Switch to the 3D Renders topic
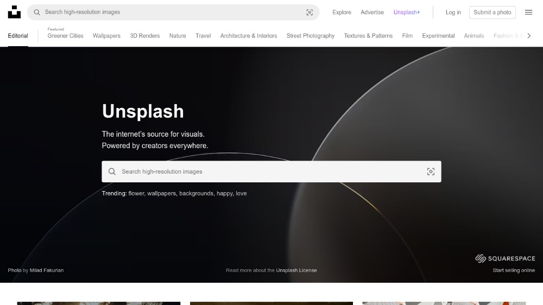543x305 pixels. pyautogui.click(x=145, y=36)
